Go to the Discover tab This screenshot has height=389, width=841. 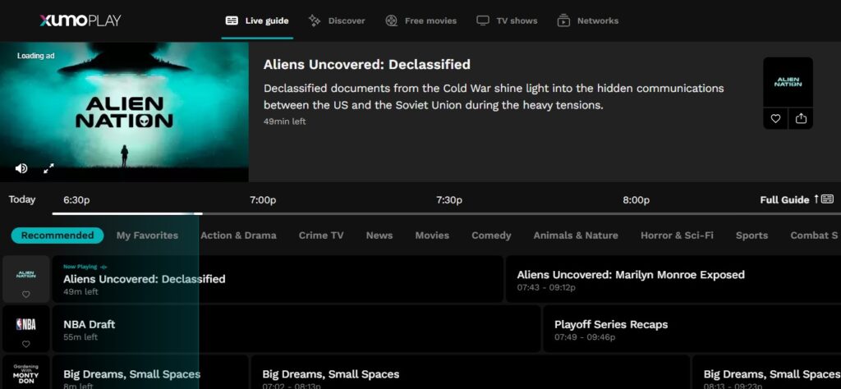(x=336, y=21)
